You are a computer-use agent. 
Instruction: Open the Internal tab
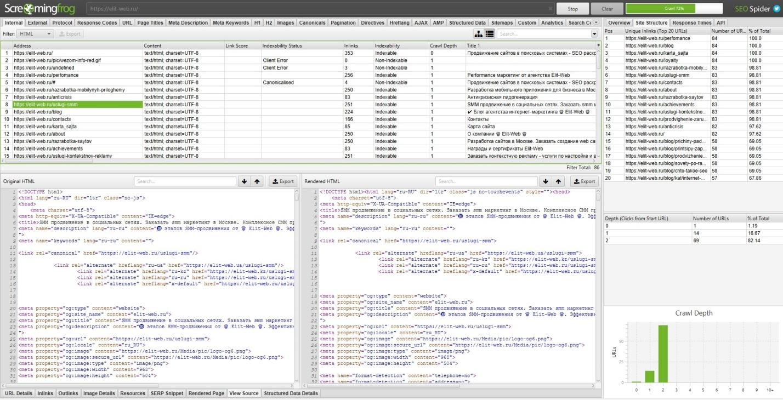tap(14, 23)
